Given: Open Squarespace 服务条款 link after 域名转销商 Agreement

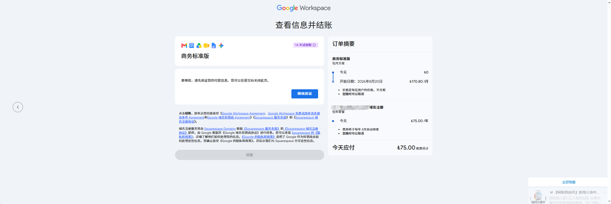Looking at the screenshot, I should pos(271,118).
